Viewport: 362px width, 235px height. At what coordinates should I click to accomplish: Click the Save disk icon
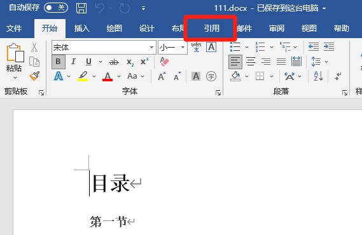pyautogui.click(x=81, y=8)
